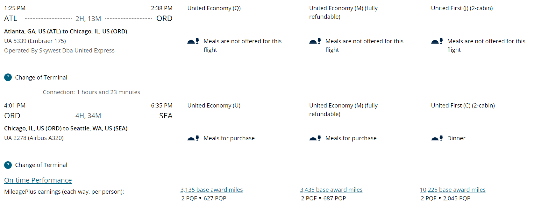Click the Connection: 1 hours and 23 minutes text

click(x=91, y=92)
